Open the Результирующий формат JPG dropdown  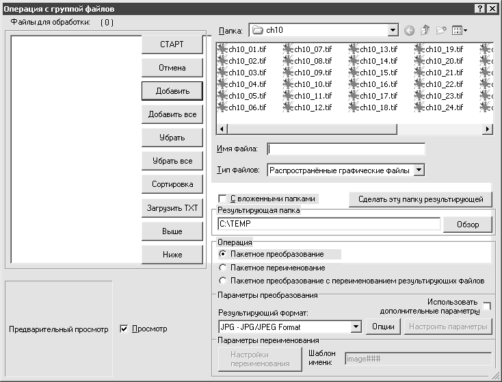tap(356, 327)
